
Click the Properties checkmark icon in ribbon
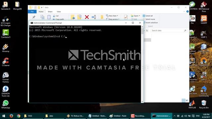pyautogui.click(x=126, y=17)
